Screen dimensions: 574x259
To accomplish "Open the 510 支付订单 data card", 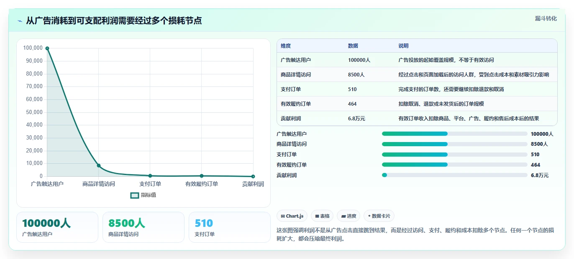I will tap(230, 227).
